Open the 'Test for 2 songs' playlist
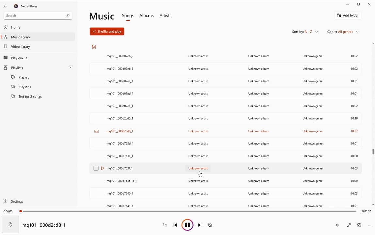375x235 pixels. coord(38,96)
